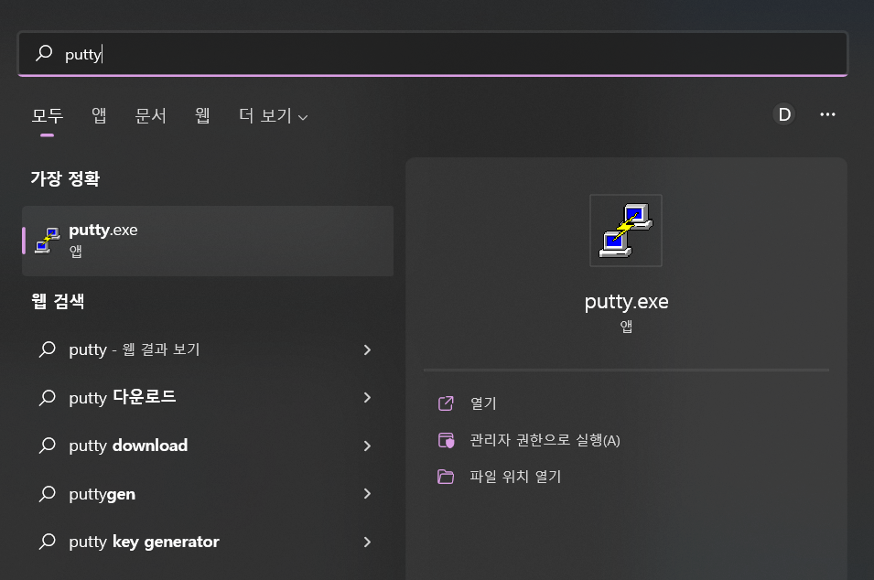Screen dimensions: 874x580
Task: Open the three-dot options menu
Action: coord(827,114)
